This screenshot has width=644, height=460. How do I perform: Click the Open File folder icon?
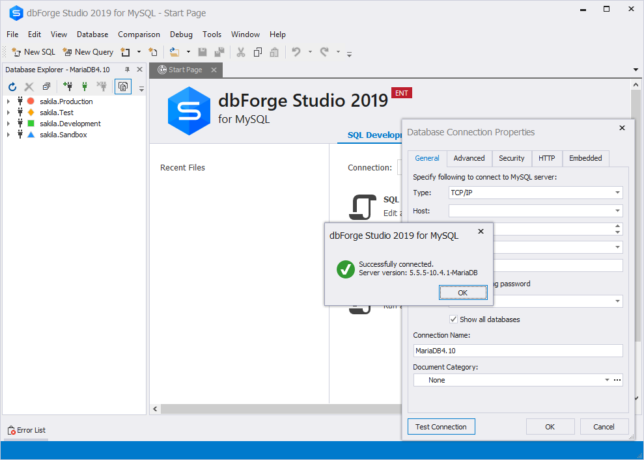[x=175, y=52]
